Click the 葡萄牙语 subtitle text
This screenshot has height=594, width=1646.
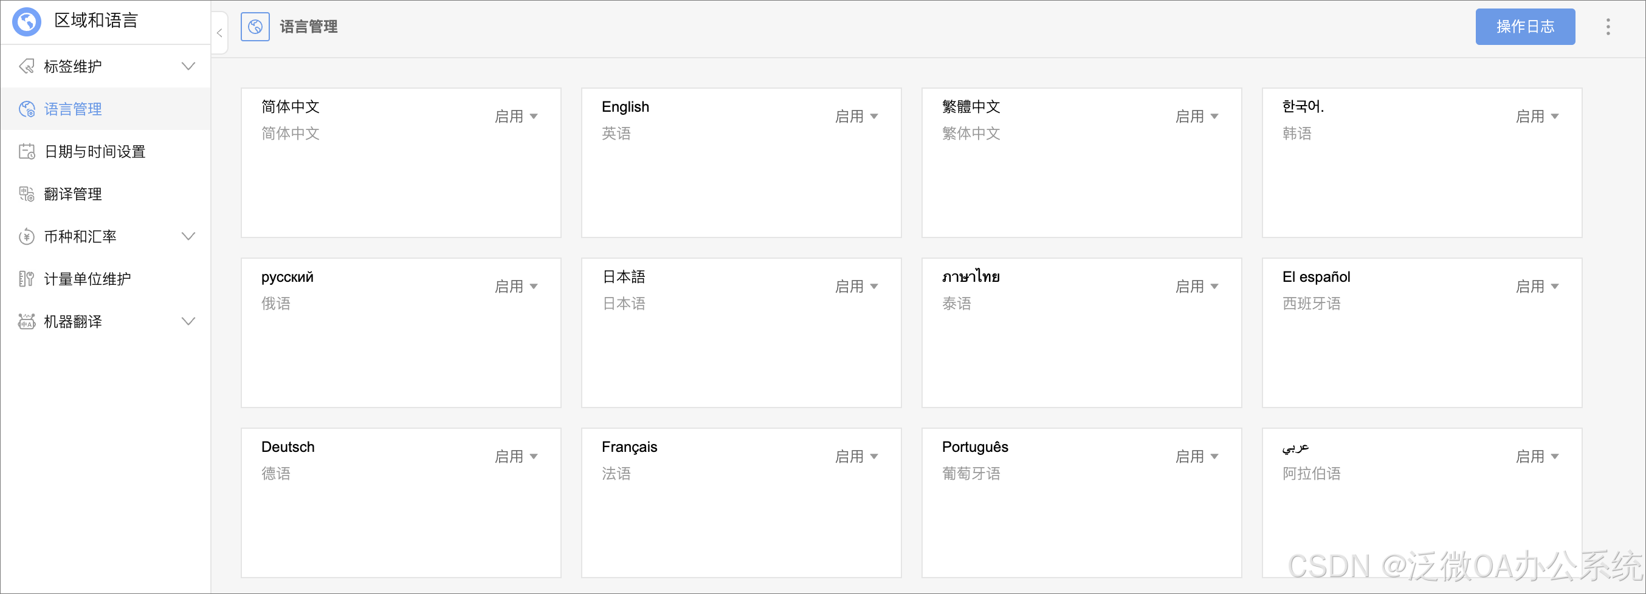971,473
